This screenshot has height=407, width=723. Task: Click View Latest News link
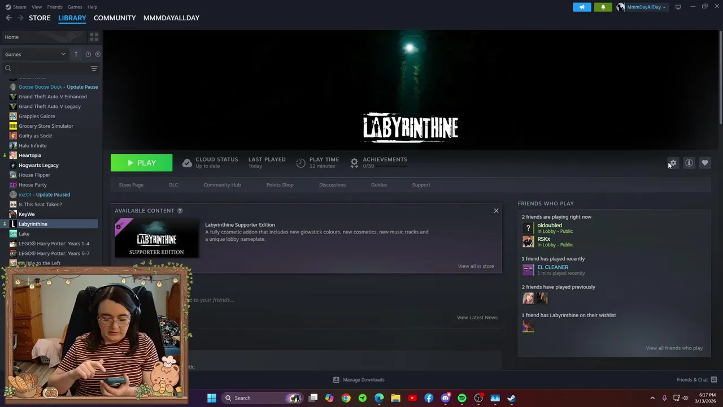coord(477,318)
